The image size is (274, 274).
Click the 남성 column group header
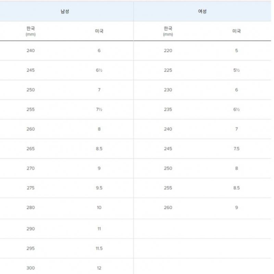pos(65,11)
